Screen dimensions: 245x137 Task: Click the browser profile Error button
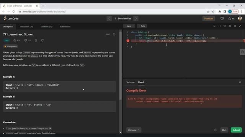tap(233, 11)
